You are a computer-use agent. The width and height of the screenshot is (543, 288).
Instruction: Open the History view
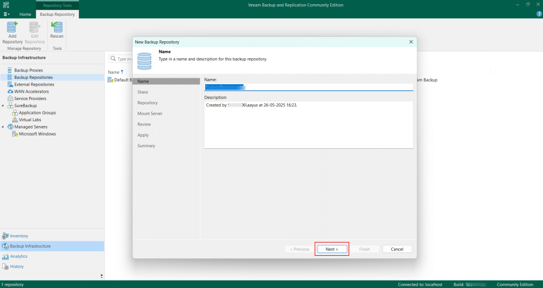pyautogui.click(x=17, y=267)
